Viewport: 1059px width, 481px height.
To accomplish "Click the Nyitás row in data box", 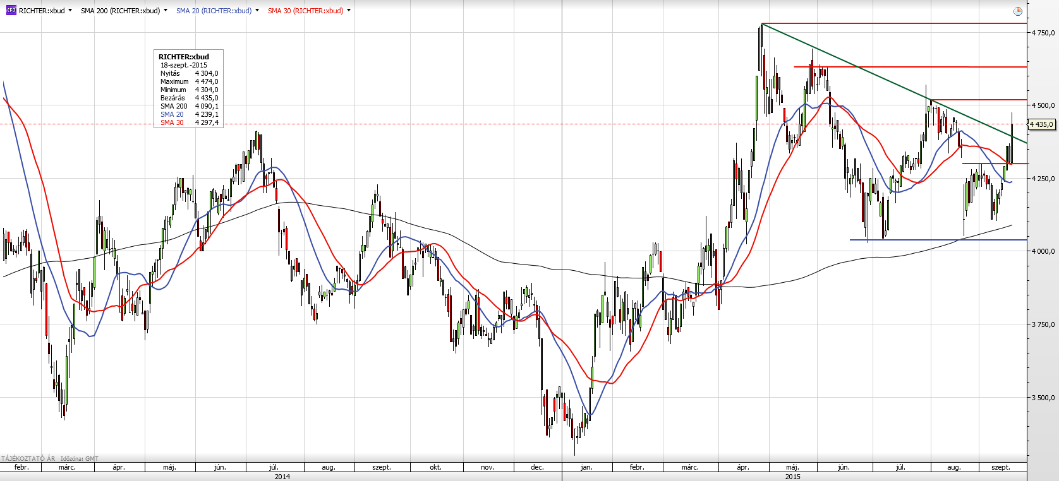I will 189,73.
